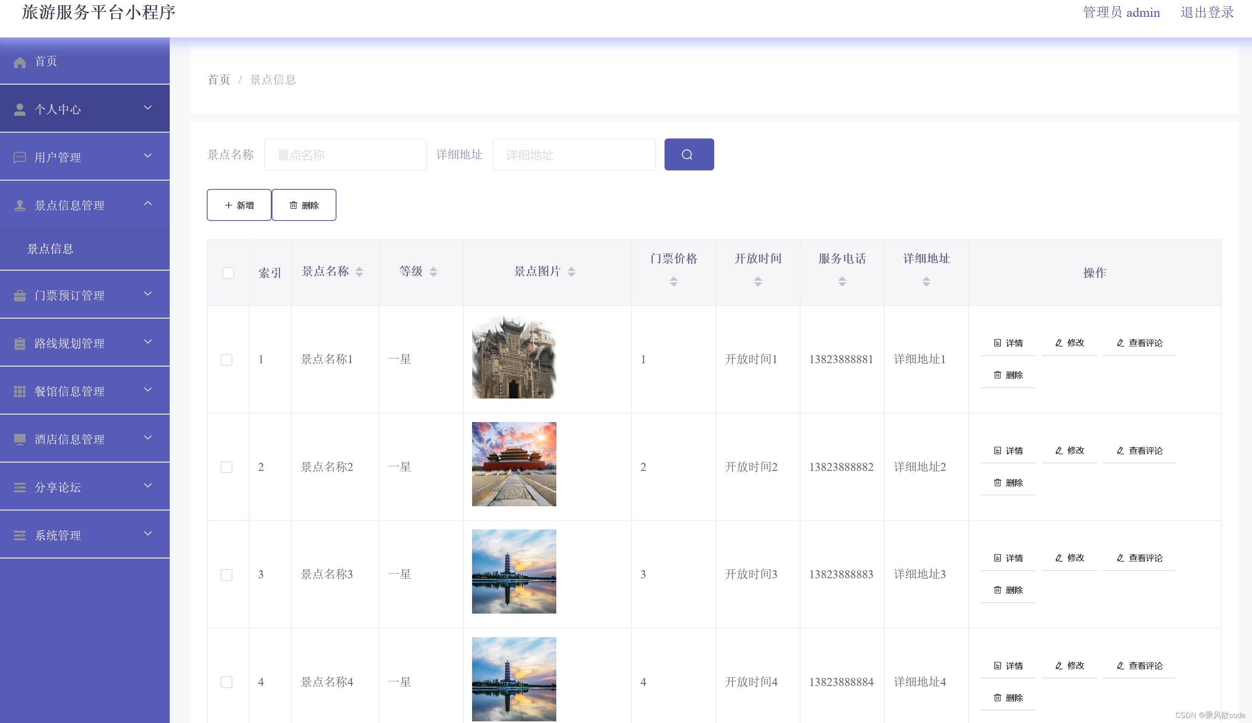
Task: Open the 景点信息 submenu item
Action: [50, 249]
